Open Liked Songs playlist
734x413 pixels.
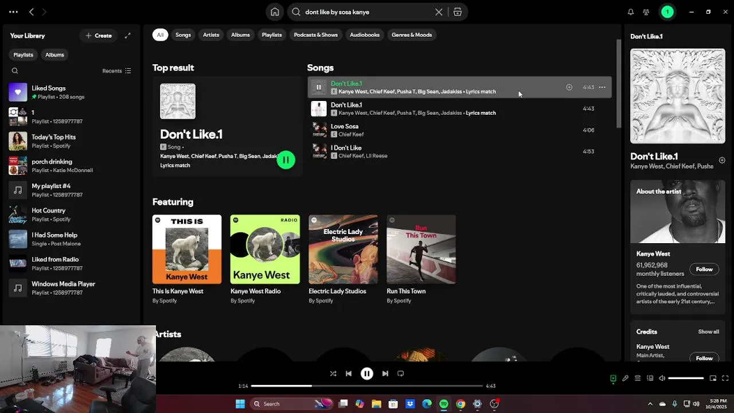[72, 92]
